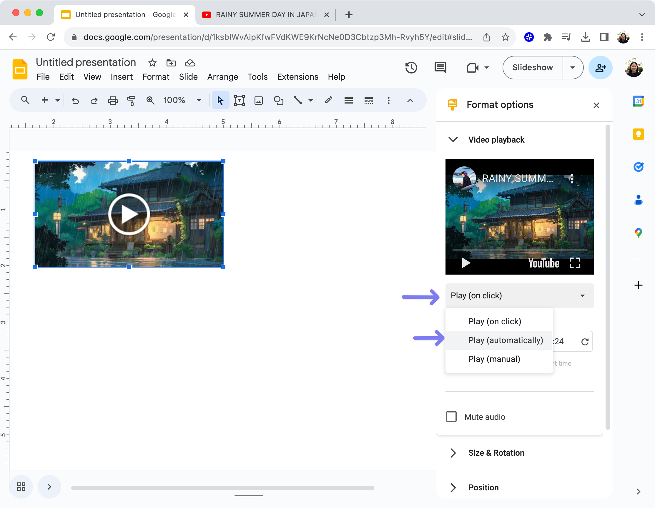This screenshot has width=655, height=508.
Task: Click the border dash icon
Action: pos(369,101)
